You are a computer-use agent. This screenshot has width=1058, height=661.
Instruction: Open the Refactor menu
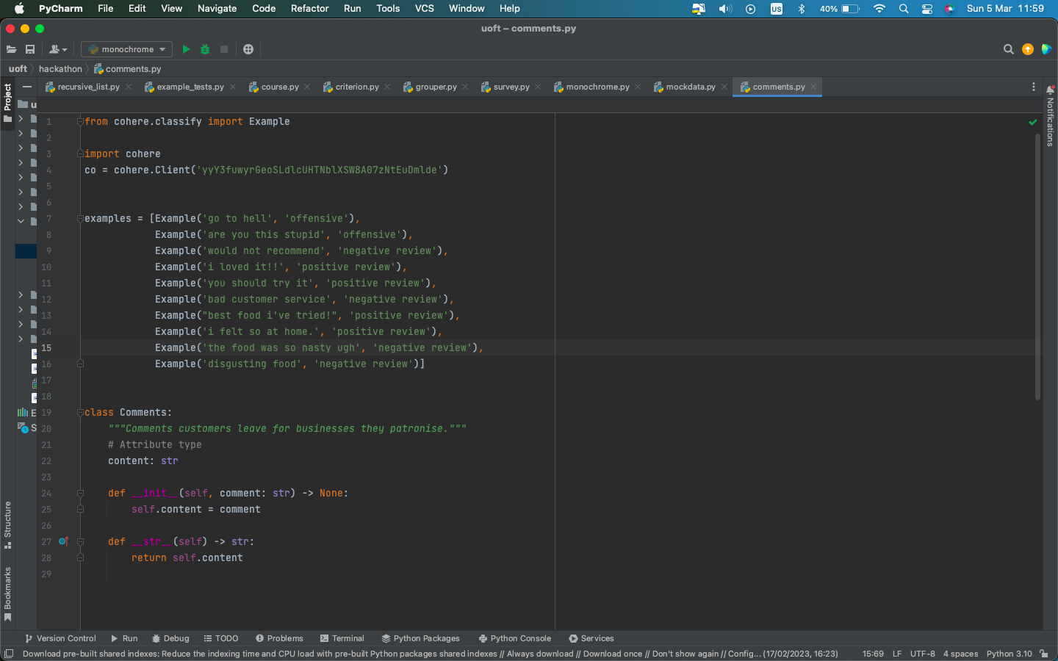click(x=309, y=9)
